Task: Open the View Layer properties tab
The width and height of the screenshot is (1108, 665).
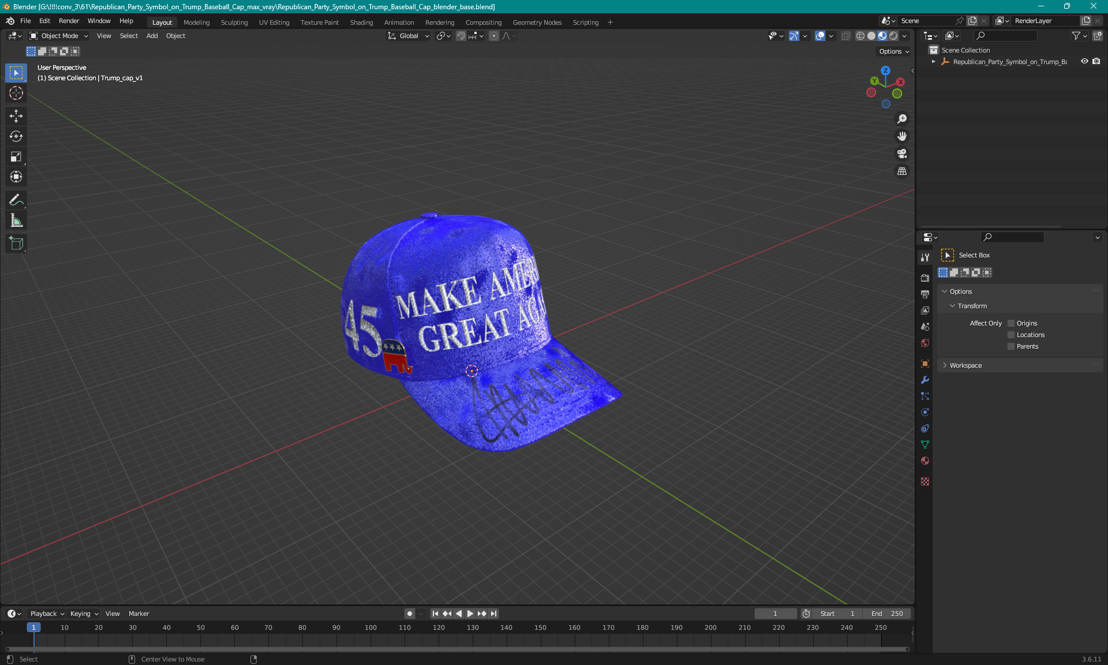Action: coord(925,310)
